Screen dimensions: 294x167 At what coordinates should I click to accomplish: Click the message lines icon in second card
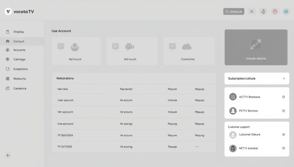pos(115,47)
